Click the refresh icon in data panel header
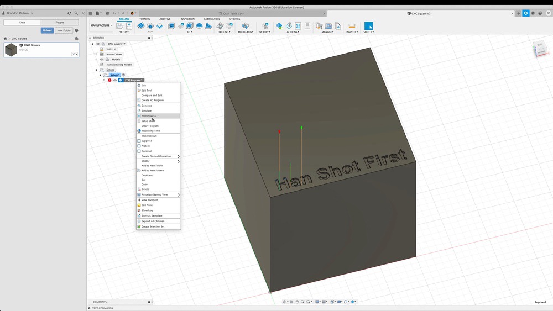Image resolution: width=553 pixels, height=311 pixels. (x=69, y=13)
